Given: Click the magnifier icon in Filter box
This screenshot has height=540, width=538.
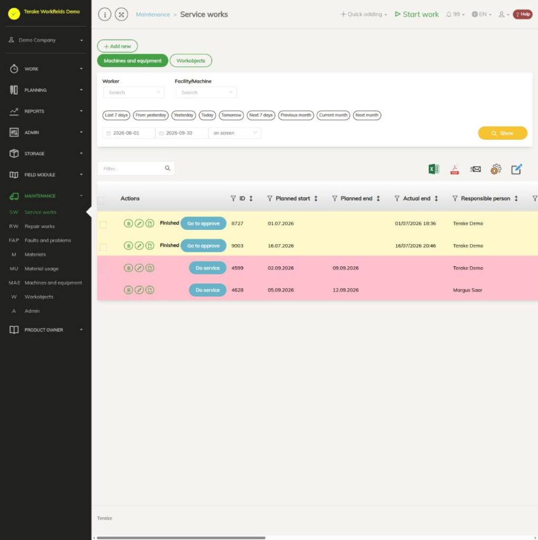Looking at the screenshot, I should tap(167, 168).
